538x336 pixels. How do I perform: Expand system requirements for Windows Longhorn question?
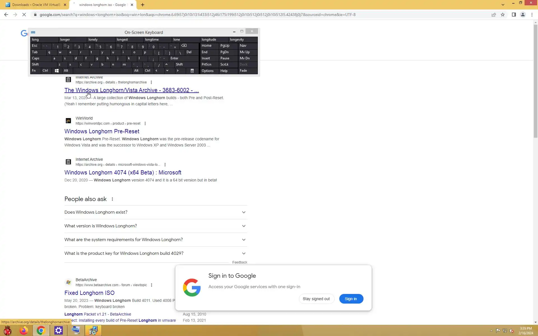coord(156,240)
